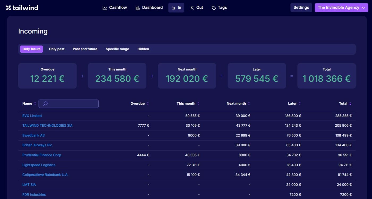The width and height of the screenshot is (372, 199).
Task: Click the Dashboard bar chart icon
Action: click(x=138, y=8)
